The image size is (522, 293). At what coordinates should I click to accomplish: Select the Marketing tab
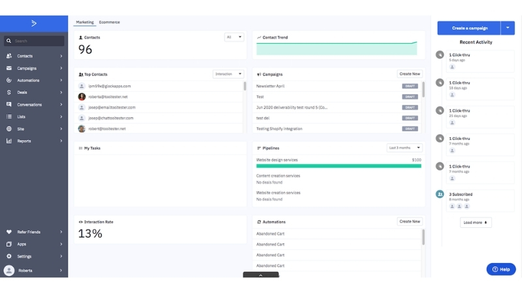point(85,22)
